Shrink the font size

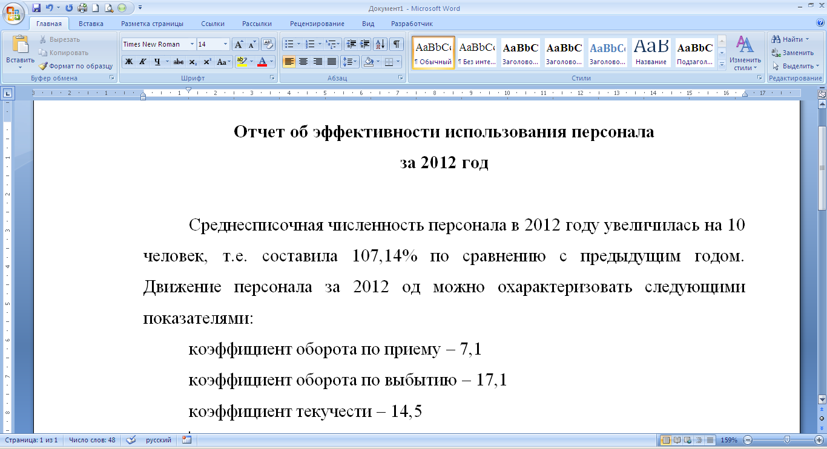252,44
